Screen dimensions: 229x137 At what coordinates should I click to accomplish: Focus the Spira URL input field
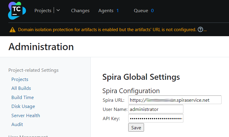point(175,100)
